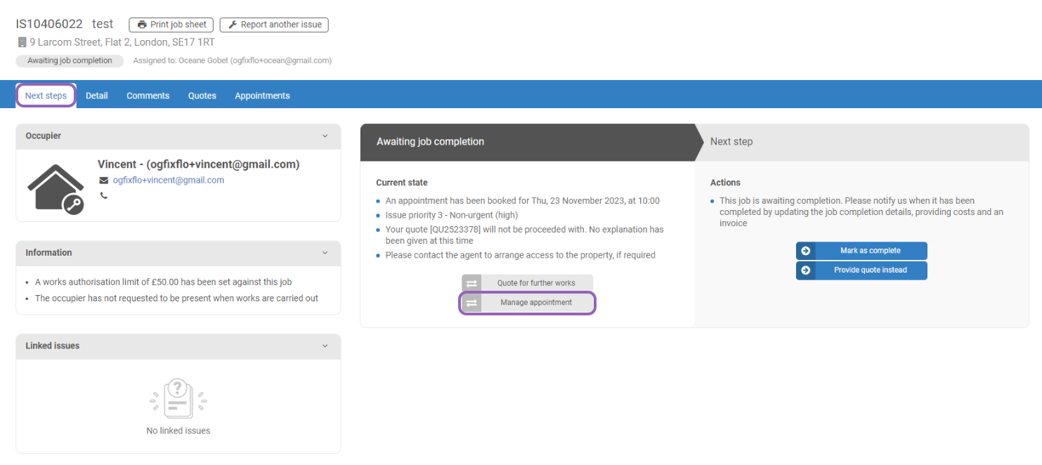Click the arrow icon on Provide quote instead
This screenshot has height=465, width=1042.
806,270
